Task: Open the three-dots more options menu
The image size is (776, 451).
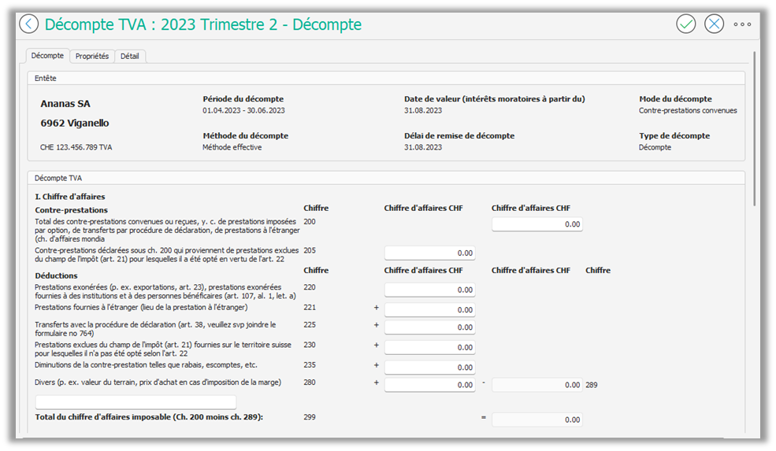Action: point(742,24)
